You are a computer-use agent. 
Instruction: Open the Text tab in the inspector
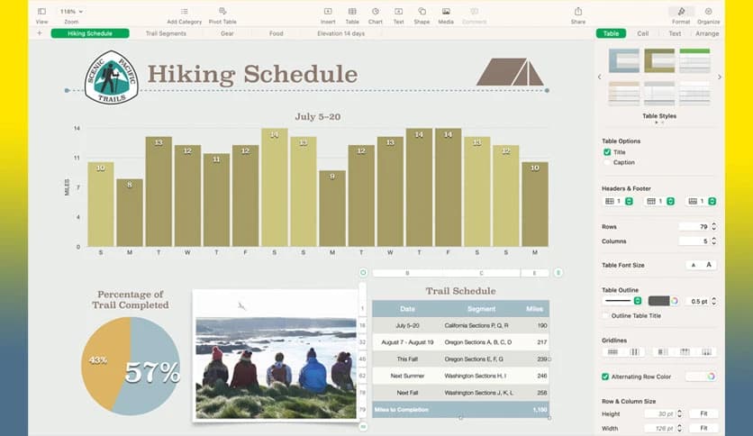pos(675,33)
